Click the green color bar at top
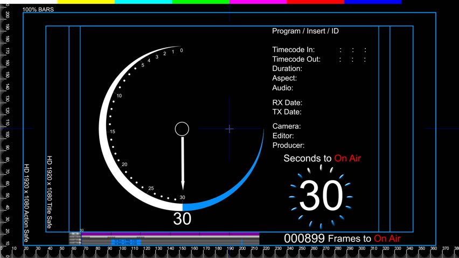459x258 pixels. pyautogui.click(x=200, y=2)
